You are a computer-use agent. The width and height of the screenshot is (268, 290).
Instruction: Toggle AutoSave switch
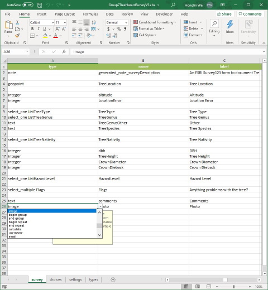tap(28, 5)
